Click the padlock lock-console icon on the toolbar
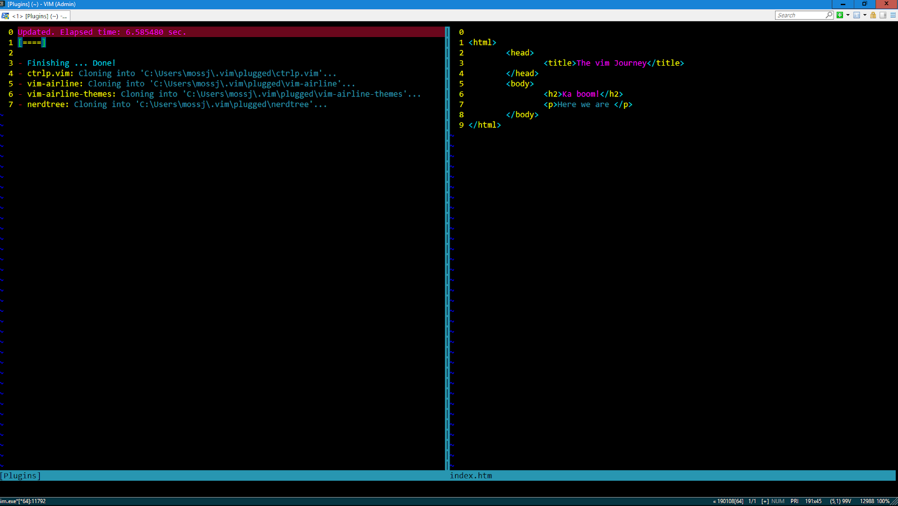898x506 pixels. (x=873, y=15)
